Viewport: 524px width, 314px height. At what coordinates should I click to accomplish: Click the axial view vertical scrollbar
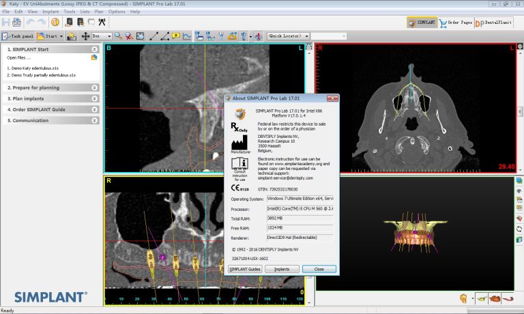coord(520,111)
